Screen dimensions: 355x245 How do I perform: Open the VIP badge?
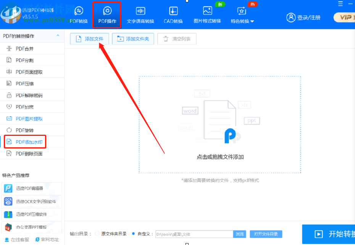(344, 18)
